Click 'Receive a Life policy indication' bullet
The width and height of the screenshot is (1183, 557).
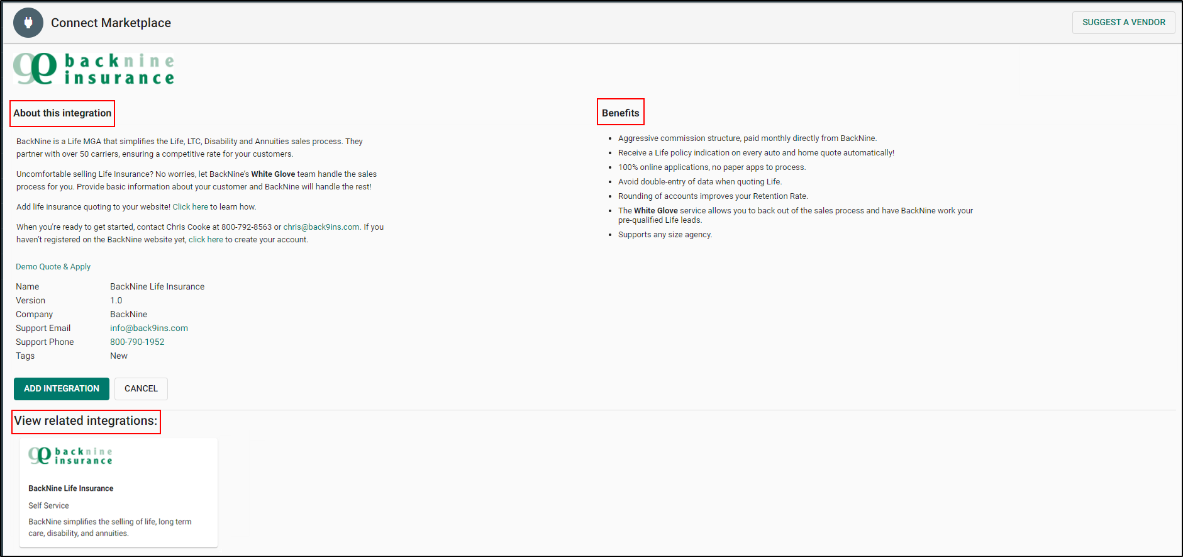click(x=756, y=153)
